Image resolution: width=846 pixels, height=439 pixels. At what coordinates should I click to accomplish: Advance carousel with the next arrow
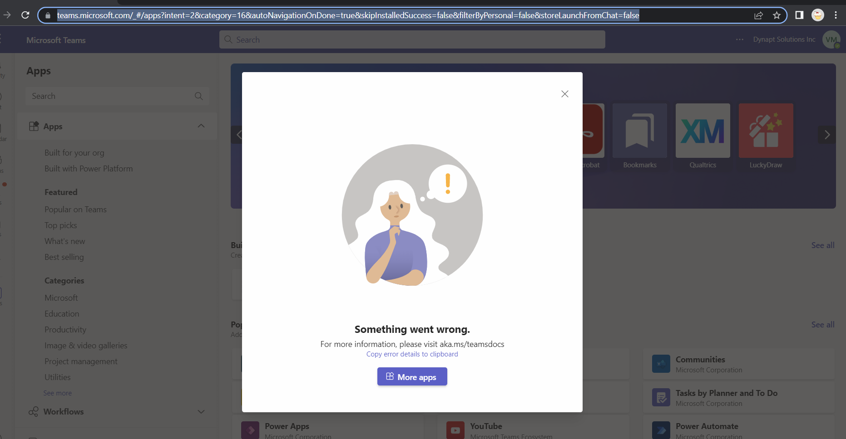point(827,135)
